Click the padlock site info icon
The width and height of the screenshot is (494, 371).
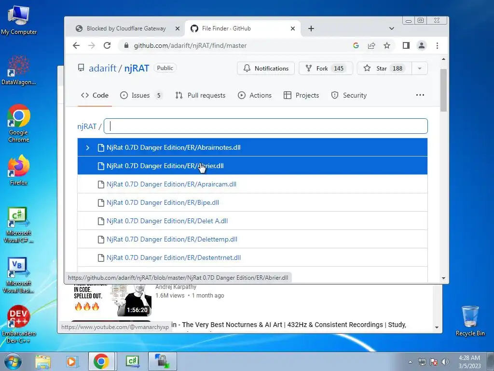pyautogui.click(x=126, y=45)
